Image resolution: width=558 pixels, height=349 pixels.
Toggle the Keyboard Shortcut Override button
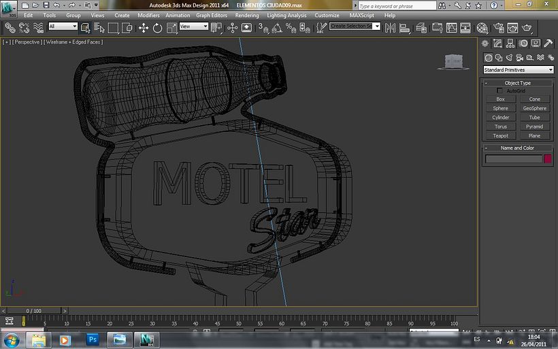(246, 28)
